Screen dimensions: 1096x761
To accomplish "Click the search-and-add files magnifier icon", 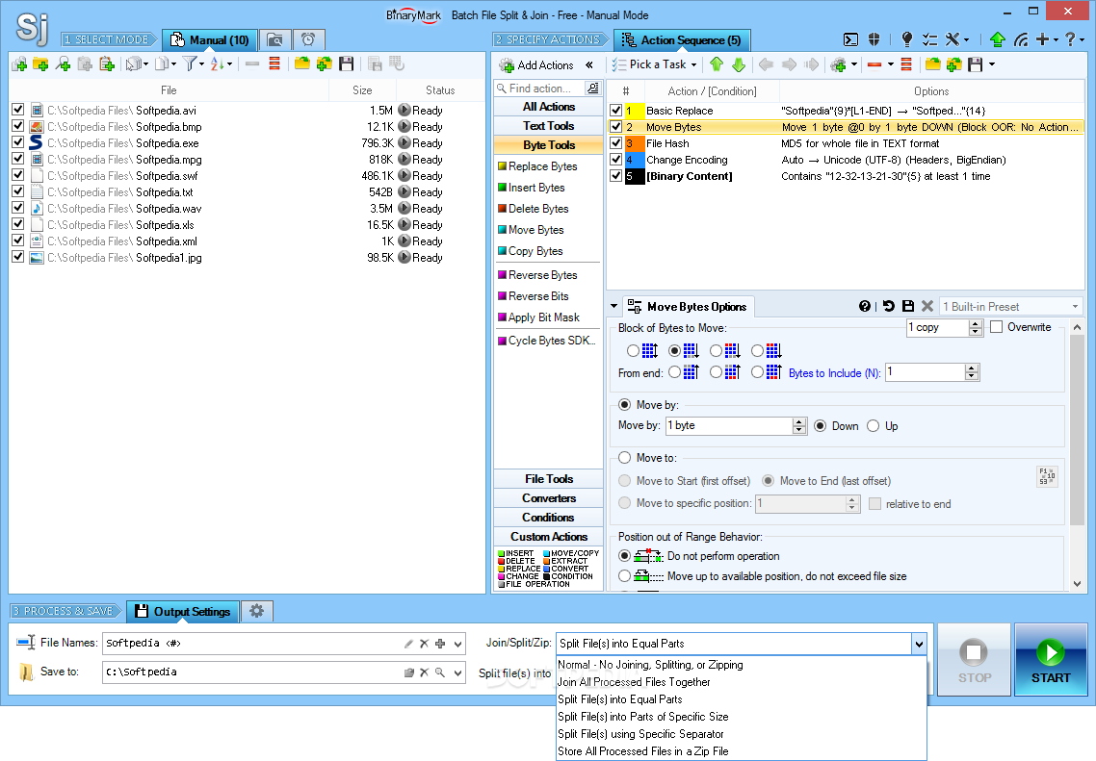I will [63, 64].
